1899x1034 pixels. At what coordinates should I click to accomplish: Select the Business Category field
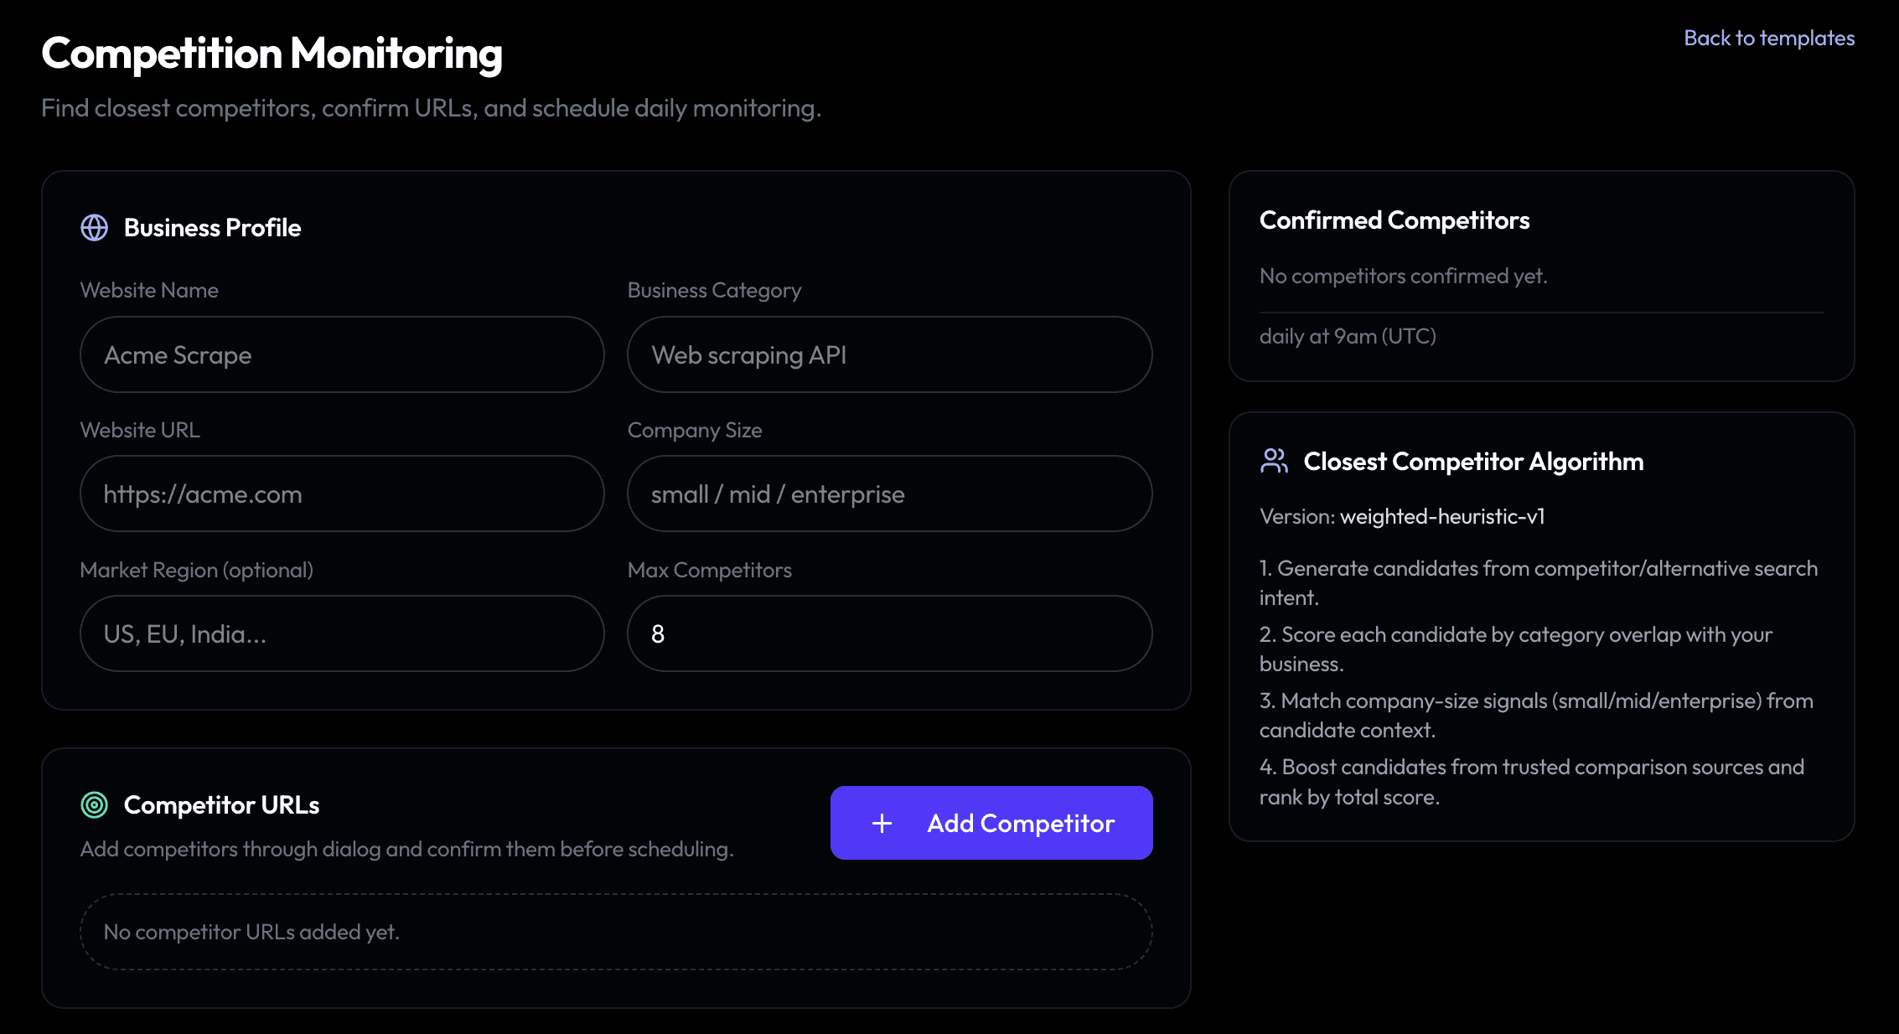coord(888,354)
